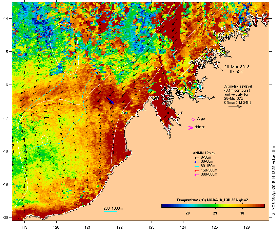Screen dimensions: 278x230
Task: Click the latitude label -16
Action: coord(5,85)
